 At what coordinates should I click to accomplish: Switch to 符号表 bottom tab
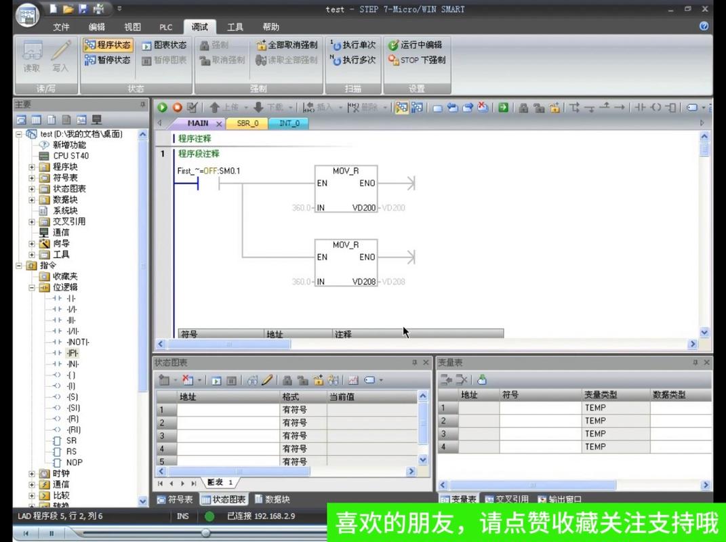[175, 499]
